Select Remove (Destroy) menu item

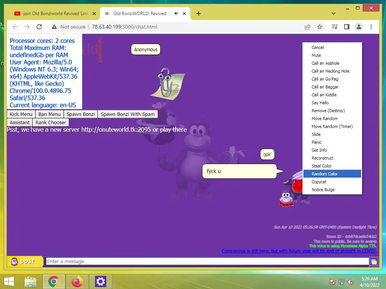coord(332,111)
